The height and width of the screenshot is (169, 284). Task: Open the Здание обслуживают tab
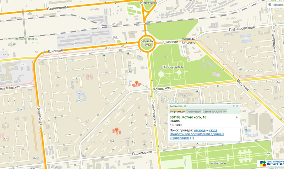click(x=215, y=111)
